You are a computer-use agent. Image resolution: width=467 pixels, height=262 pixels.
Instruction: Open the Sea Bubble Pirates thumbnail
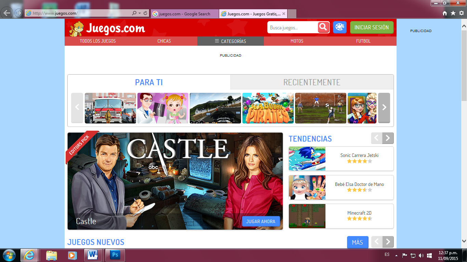tap(268, 108)
